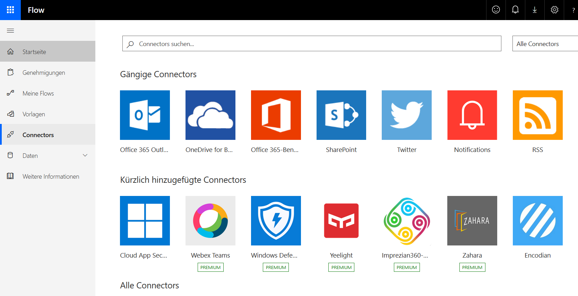Click the Twitter label text
This screenshot has width=578, height=296.
407,150
